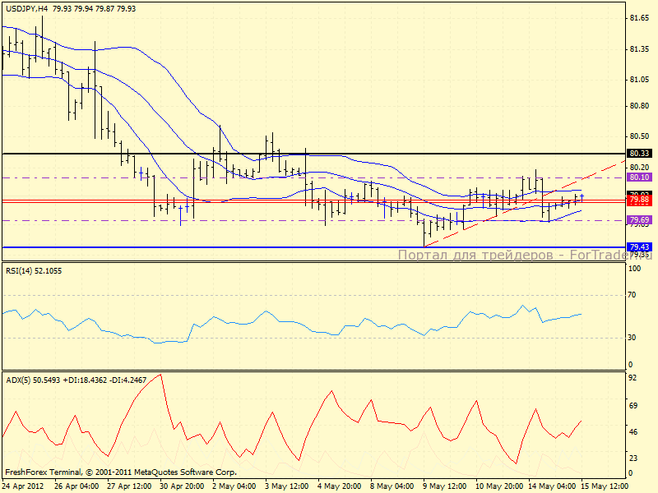Click the red 79.88 current price label

point(639,200)
